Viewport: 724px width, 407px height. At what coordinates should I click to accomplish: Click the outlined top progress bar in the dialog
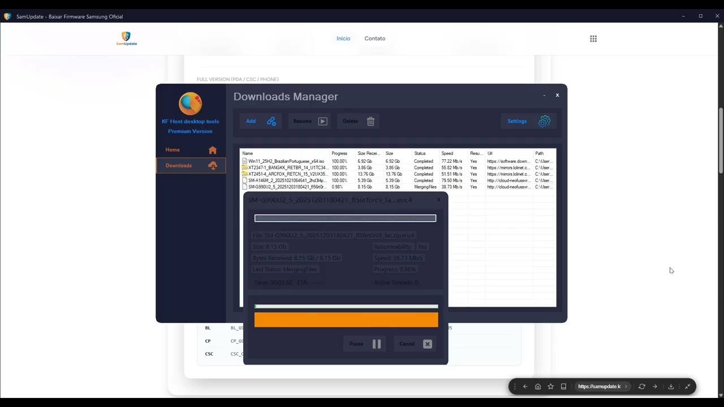coord(345,218)
